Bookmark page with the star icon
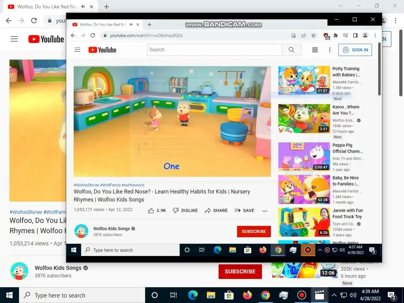Screen dimensions: 404x303 tap(313, 36)
